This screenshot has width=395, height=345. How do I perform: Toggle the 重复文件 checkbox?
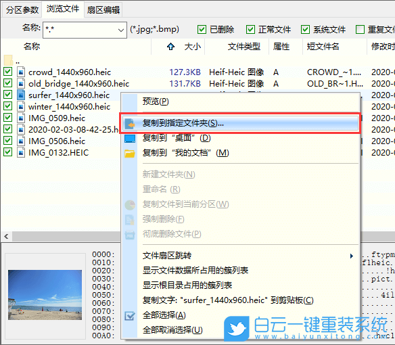pyautogui.click(x=360, y=30)
